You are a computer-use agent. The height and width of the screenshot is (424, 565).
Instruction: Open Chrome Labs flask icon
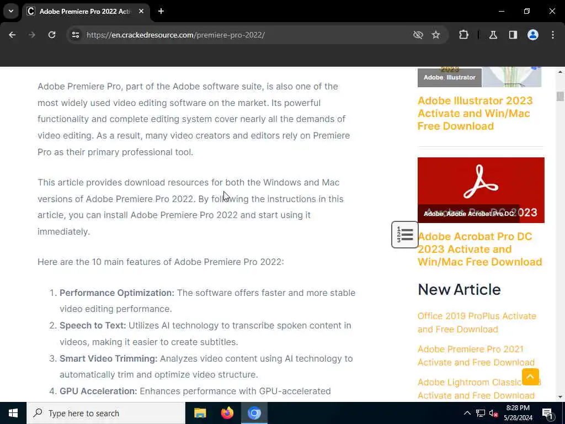493,35
